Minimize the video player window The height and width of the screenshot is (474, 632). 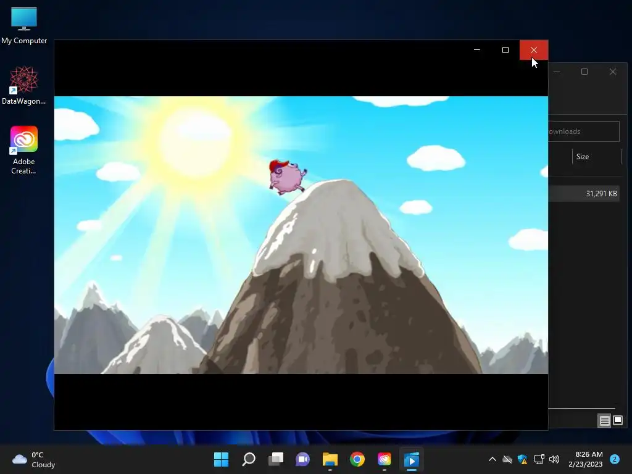click(x=477, y=50)
